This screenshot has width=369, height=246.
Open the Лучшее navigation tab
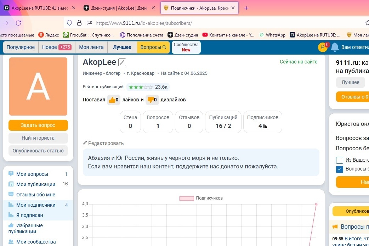[122, 47]
